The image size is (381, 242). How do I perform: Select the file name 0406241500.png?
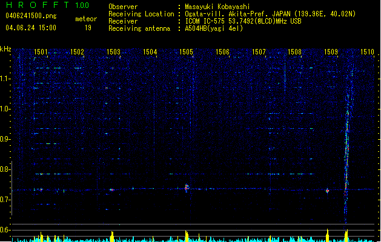[31, 16]
